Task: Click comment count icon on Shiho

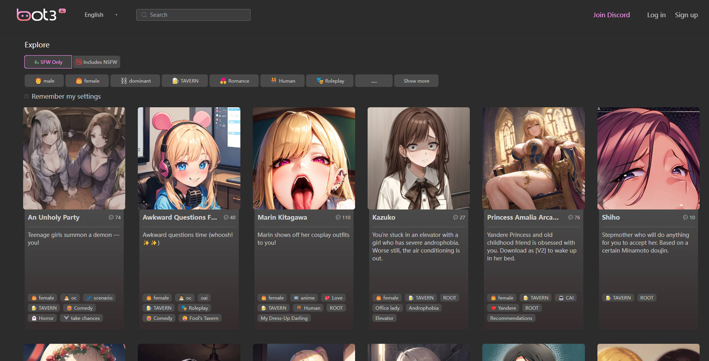Action: click(686, 217)
